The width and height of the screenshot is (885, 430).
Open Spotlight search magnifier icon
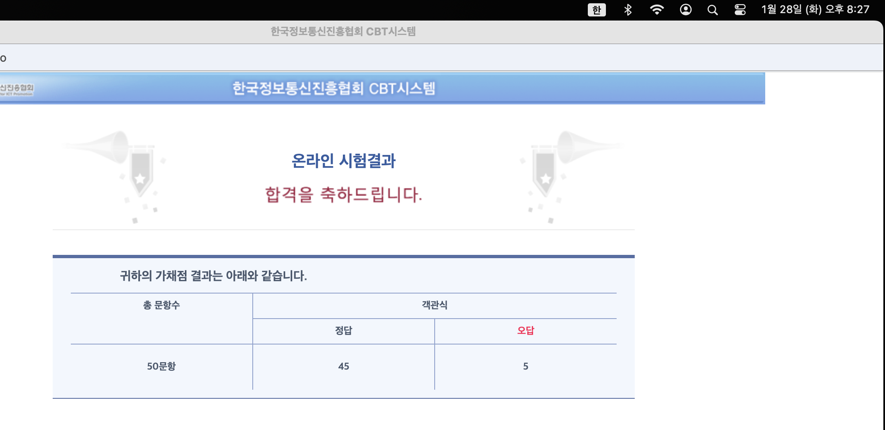713,10
